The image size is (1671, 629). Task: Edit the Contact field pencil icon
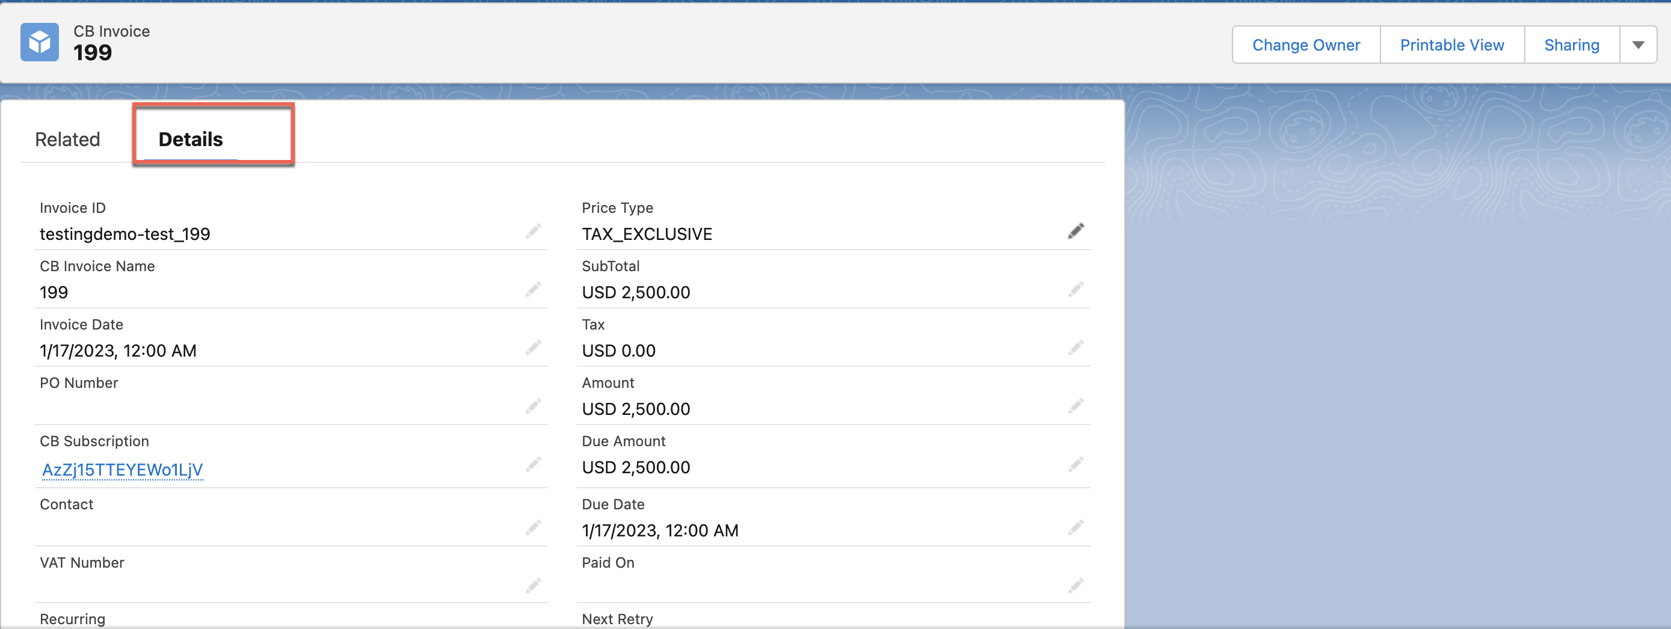533,528
